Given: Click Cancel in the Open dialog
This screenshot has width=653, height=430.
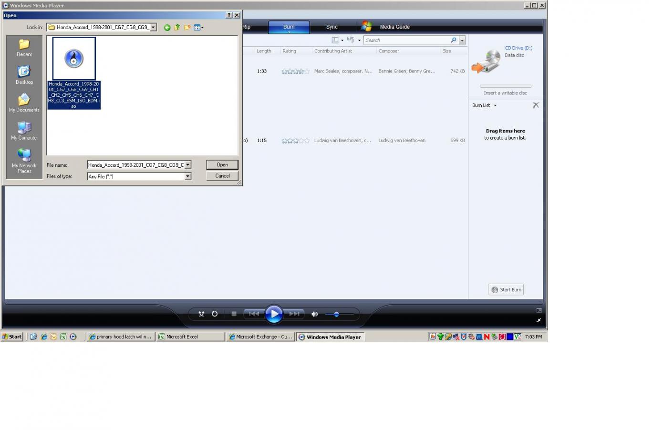Looking at the screenshot, I should (x=222, y=176).
